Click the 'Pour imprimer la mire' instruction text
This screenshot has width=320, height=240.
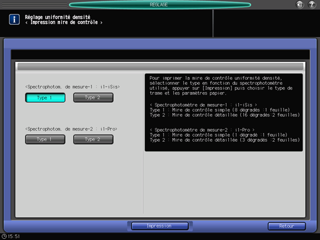click(x=221, y=85)
